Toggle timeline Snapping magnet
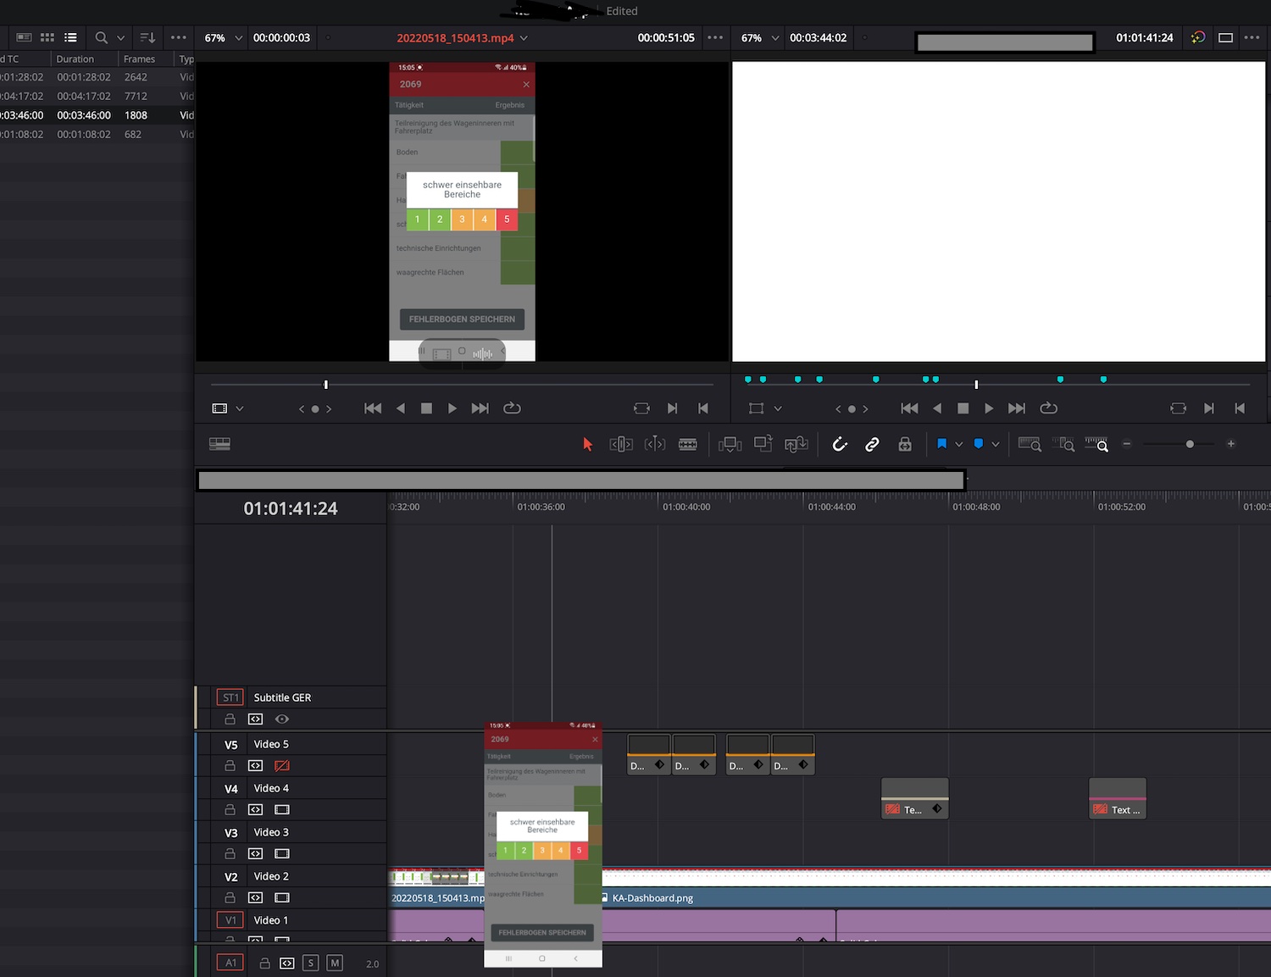This screenshot has width=1271, height=977. (x=840, y=444)
